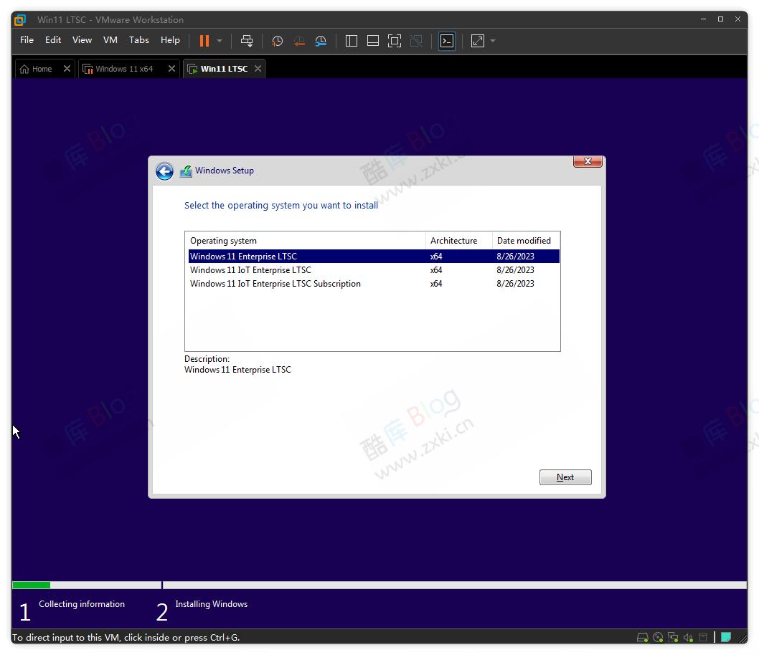Open the VM menu
The image size is (759, 655).
(x=110, y=40)
